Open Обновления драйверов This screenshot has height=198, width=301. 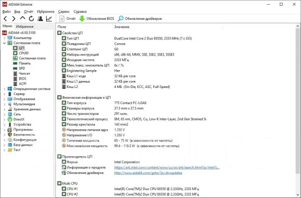coord(140,19)
